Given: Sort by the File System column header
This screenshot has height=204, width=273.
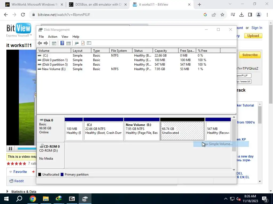Looking at the screenshot, I should 121,51.
